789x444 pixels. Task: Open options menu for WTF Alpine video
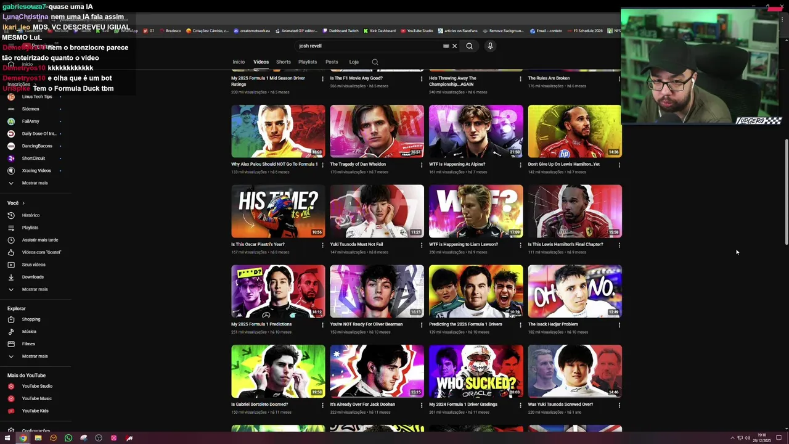coord(520,165)
